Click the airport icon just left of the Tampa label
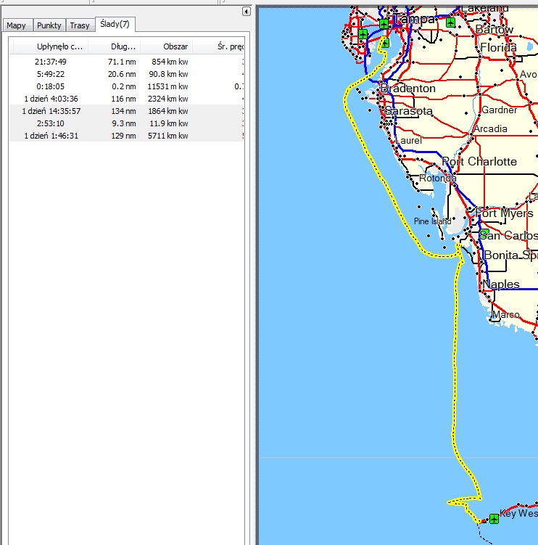 pyautogui.click(x=384, y=23)
